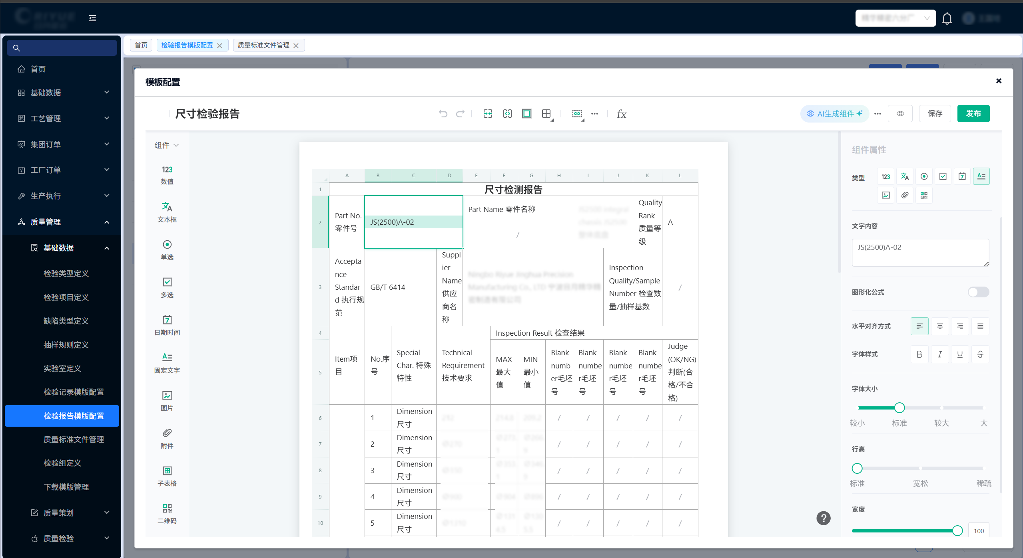
Task: Enable bold font style
Action: (x=919, y=354)
